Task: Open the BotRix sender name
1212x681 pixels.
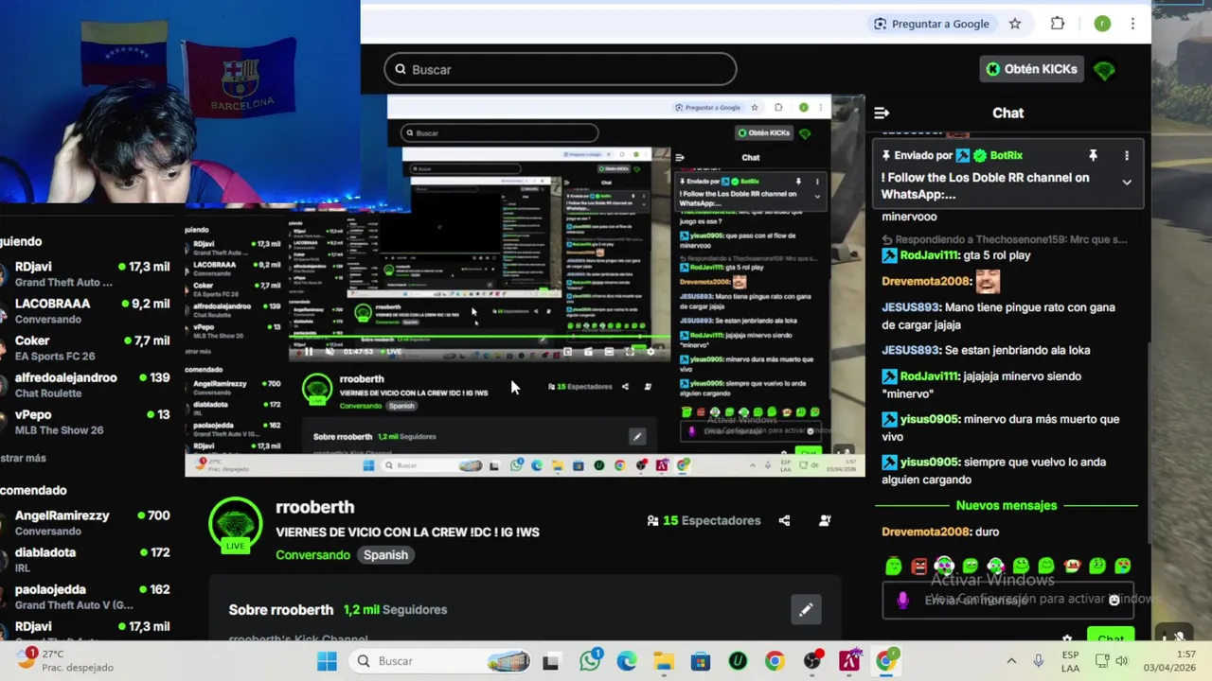Action: 1007,155
